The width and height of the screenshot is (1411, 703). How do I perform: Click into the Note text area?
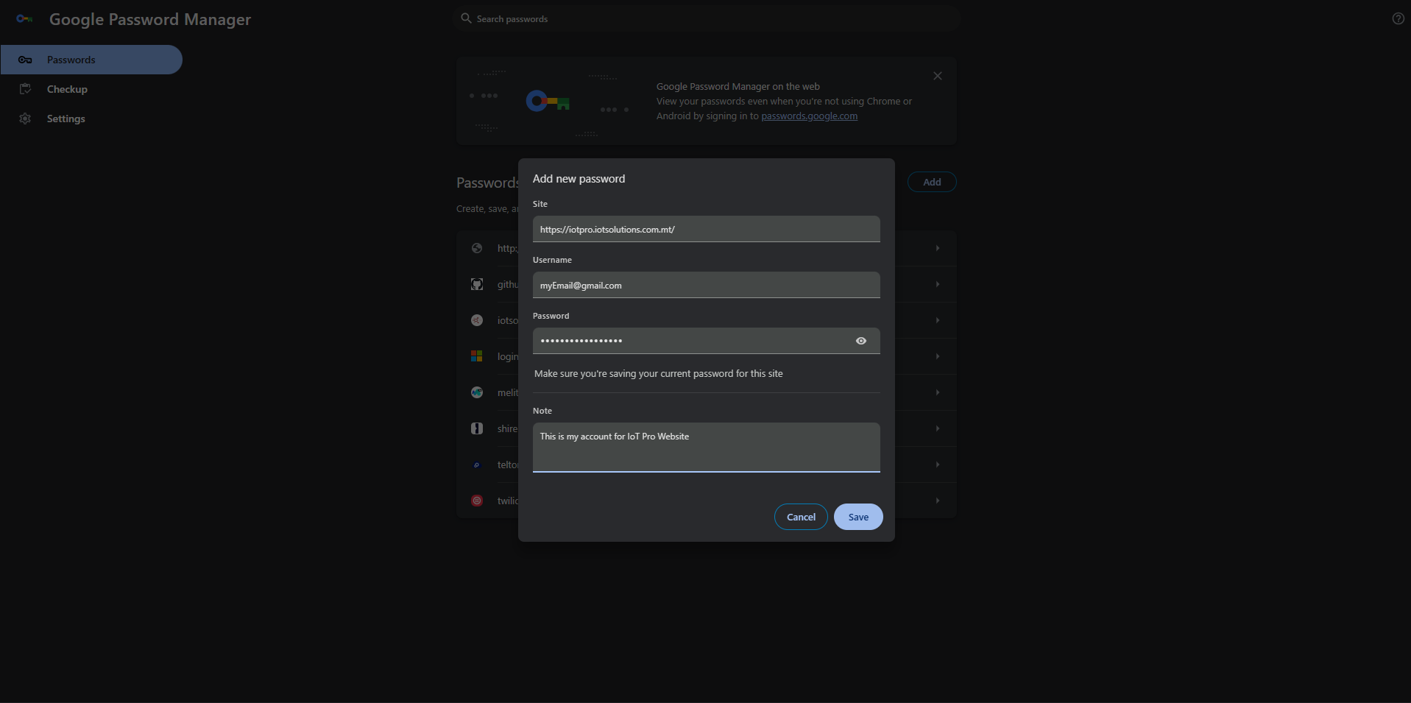point(707,448)
